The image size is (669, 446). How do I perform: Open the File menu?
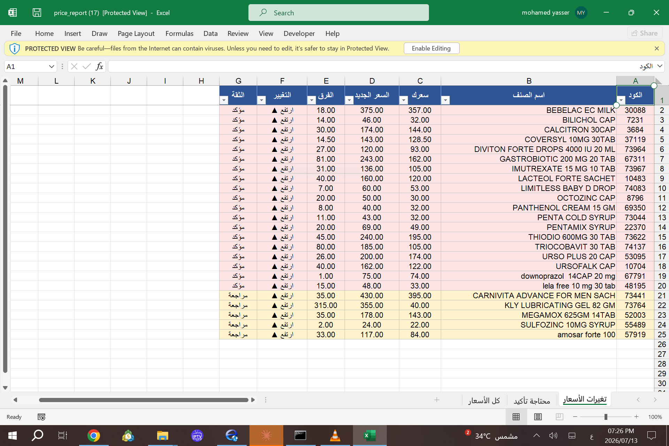[x=16, y=33]
